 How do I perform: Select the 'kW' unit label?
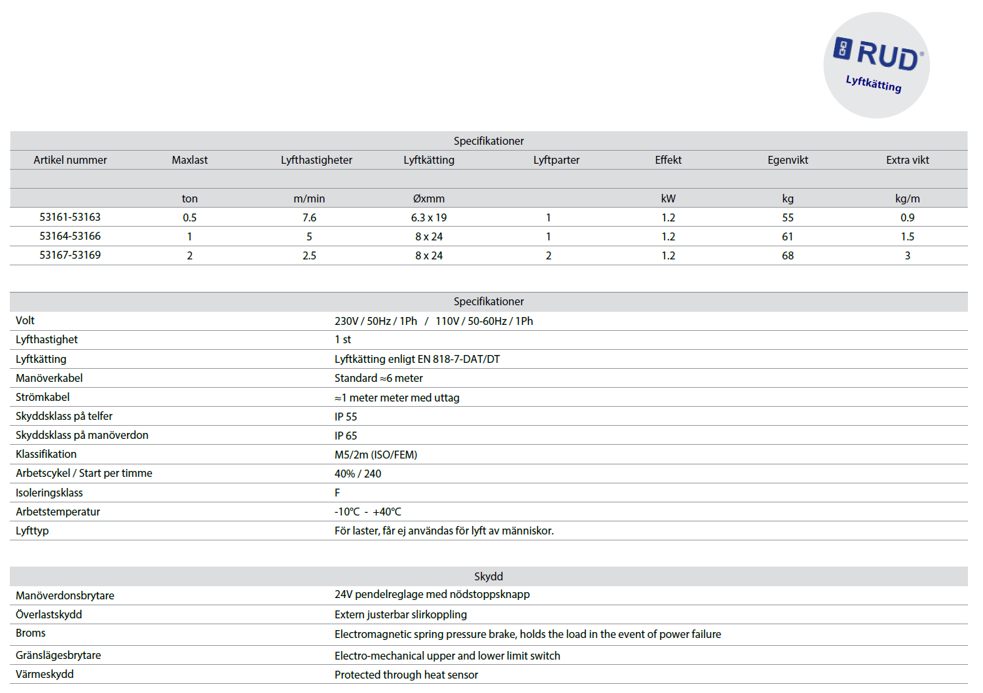(668, 198)
